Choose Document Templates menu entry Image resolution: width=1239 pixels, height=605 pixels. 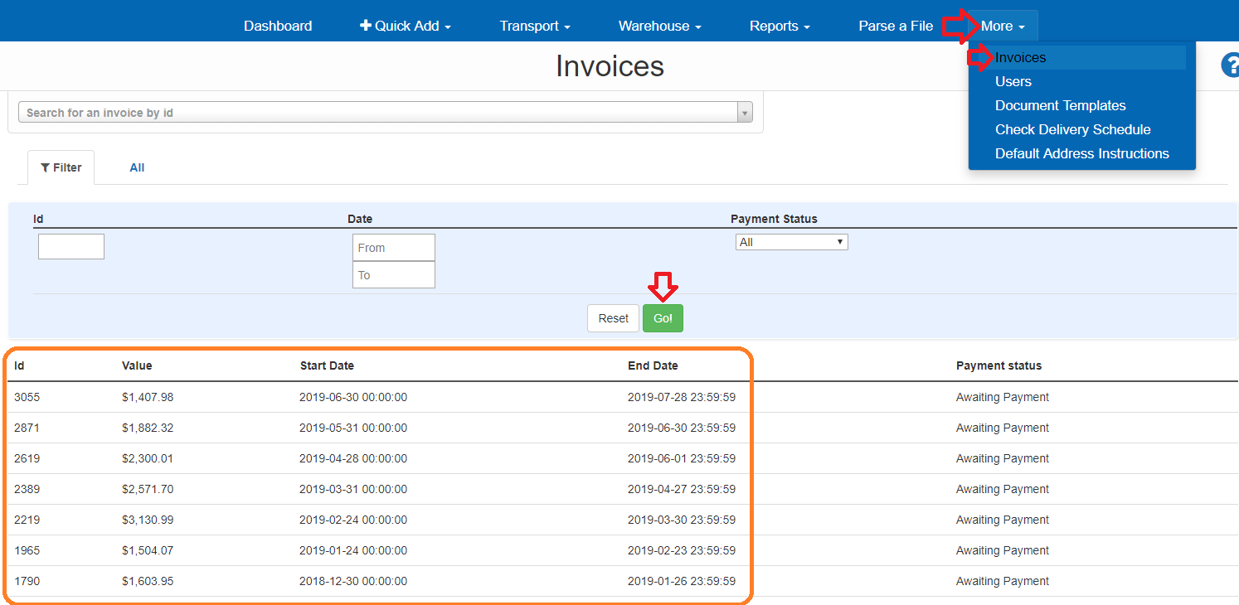point(1060,105)
